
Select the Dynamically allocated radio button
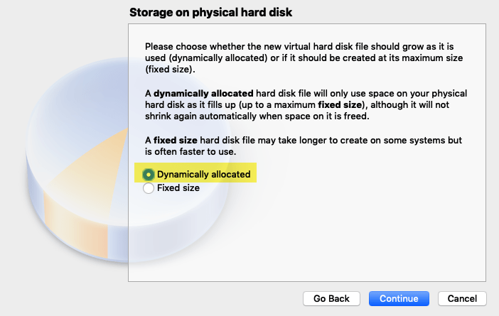coord(149,175)
